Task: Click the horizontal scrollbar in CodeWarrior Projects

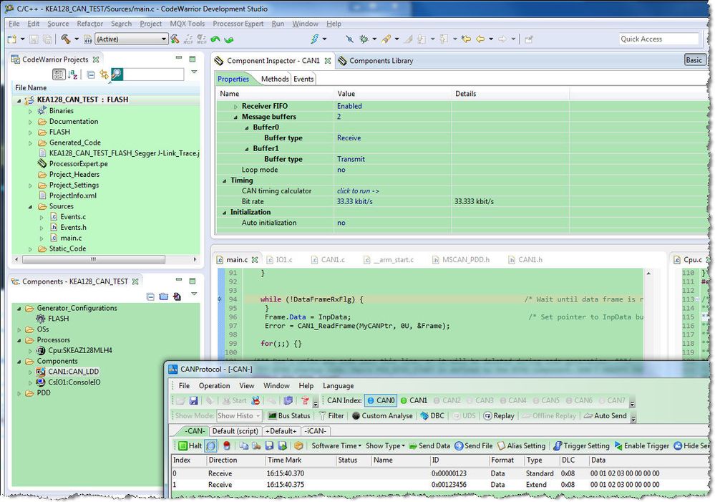Action: click(x=94, y=260)
